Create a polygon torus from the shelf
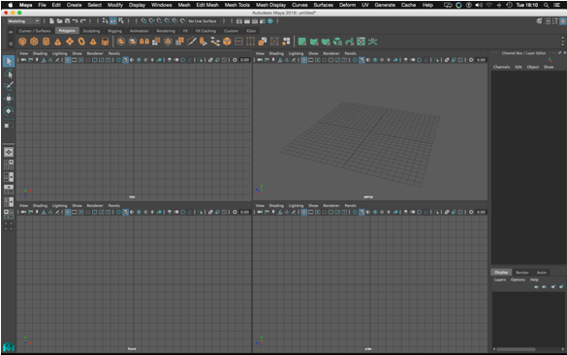Viewport: 567px width, 355px height. (x=81, y=42)
